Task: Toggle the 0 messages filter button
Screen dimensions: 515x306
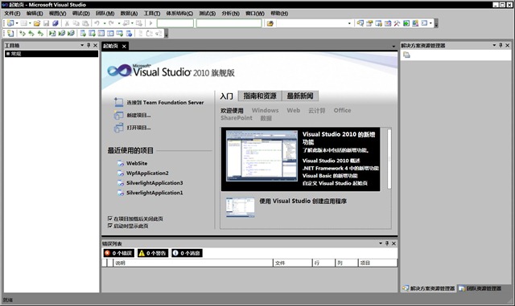Action: [187, 253]
